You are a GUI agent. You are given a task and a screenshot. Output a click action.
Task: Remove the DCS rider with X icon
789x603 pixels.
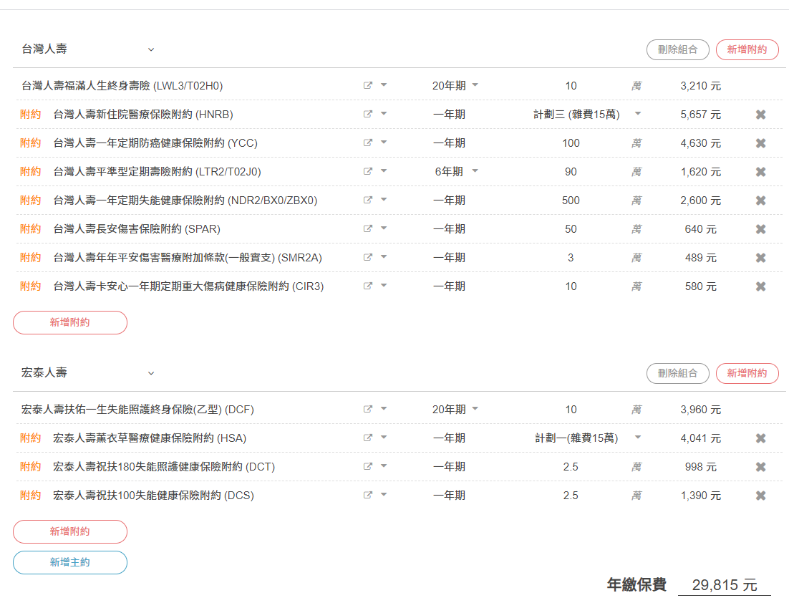(x=761, y=496)
